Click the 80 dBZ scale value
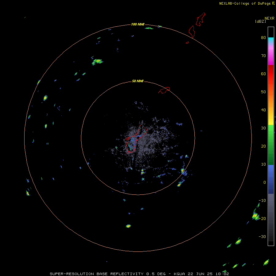Image resolution: width=276 pixels, height=276 pixels. (x=263, y=37)
